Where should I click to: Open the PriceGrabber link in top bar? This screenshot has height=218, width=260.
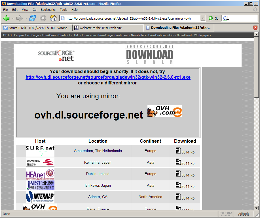click(x=157, y=35)
